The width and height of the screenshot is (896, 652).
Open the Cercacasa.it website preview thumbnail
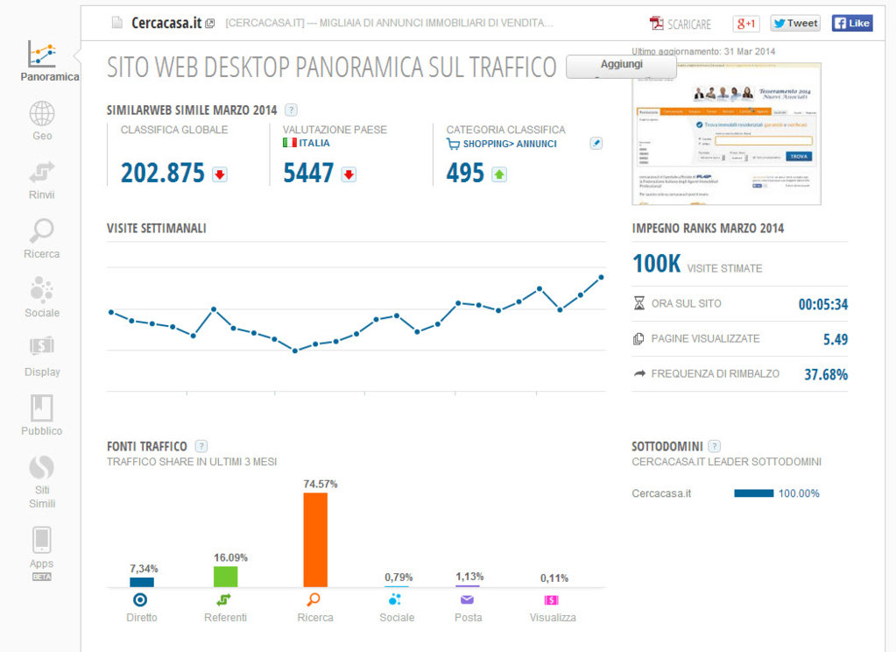click(726, 133)
